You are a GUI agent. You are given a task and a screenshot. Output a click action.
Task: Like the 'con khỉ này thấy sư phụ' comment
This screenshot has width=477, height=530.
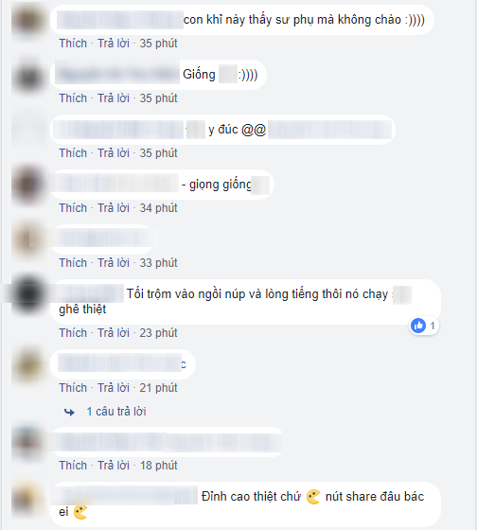pyautogui.click(x=73, y=44)
